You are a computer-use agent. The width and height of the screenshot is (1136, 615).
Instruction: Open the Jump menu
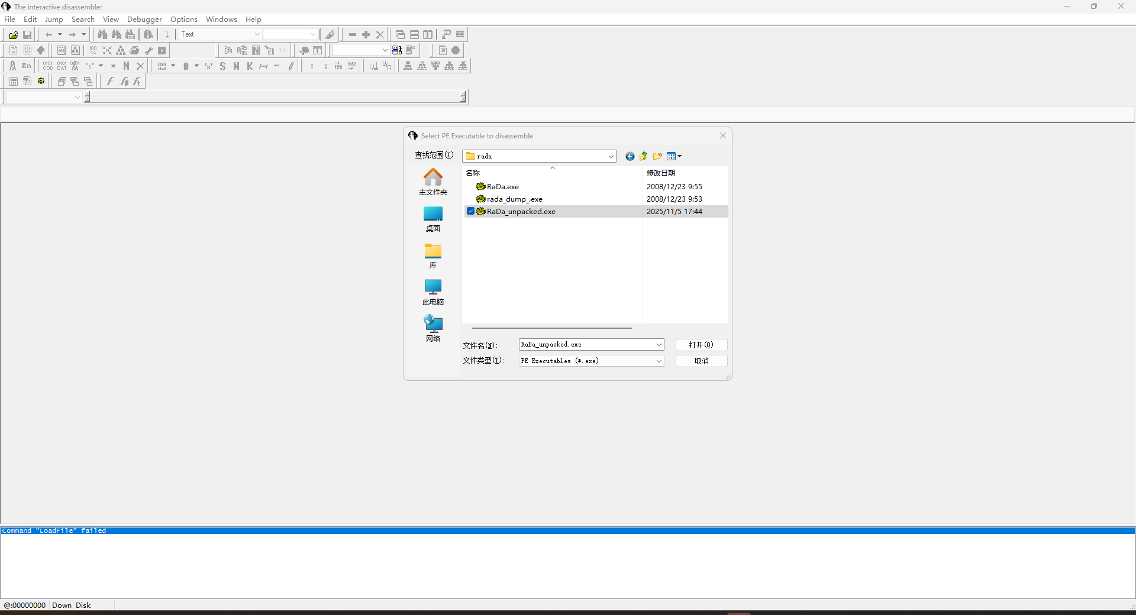[x=54, y=20]
